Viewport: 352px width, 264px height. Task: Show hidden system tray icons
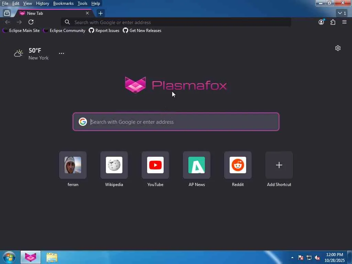pyautogui.click(x=292, y=257)
